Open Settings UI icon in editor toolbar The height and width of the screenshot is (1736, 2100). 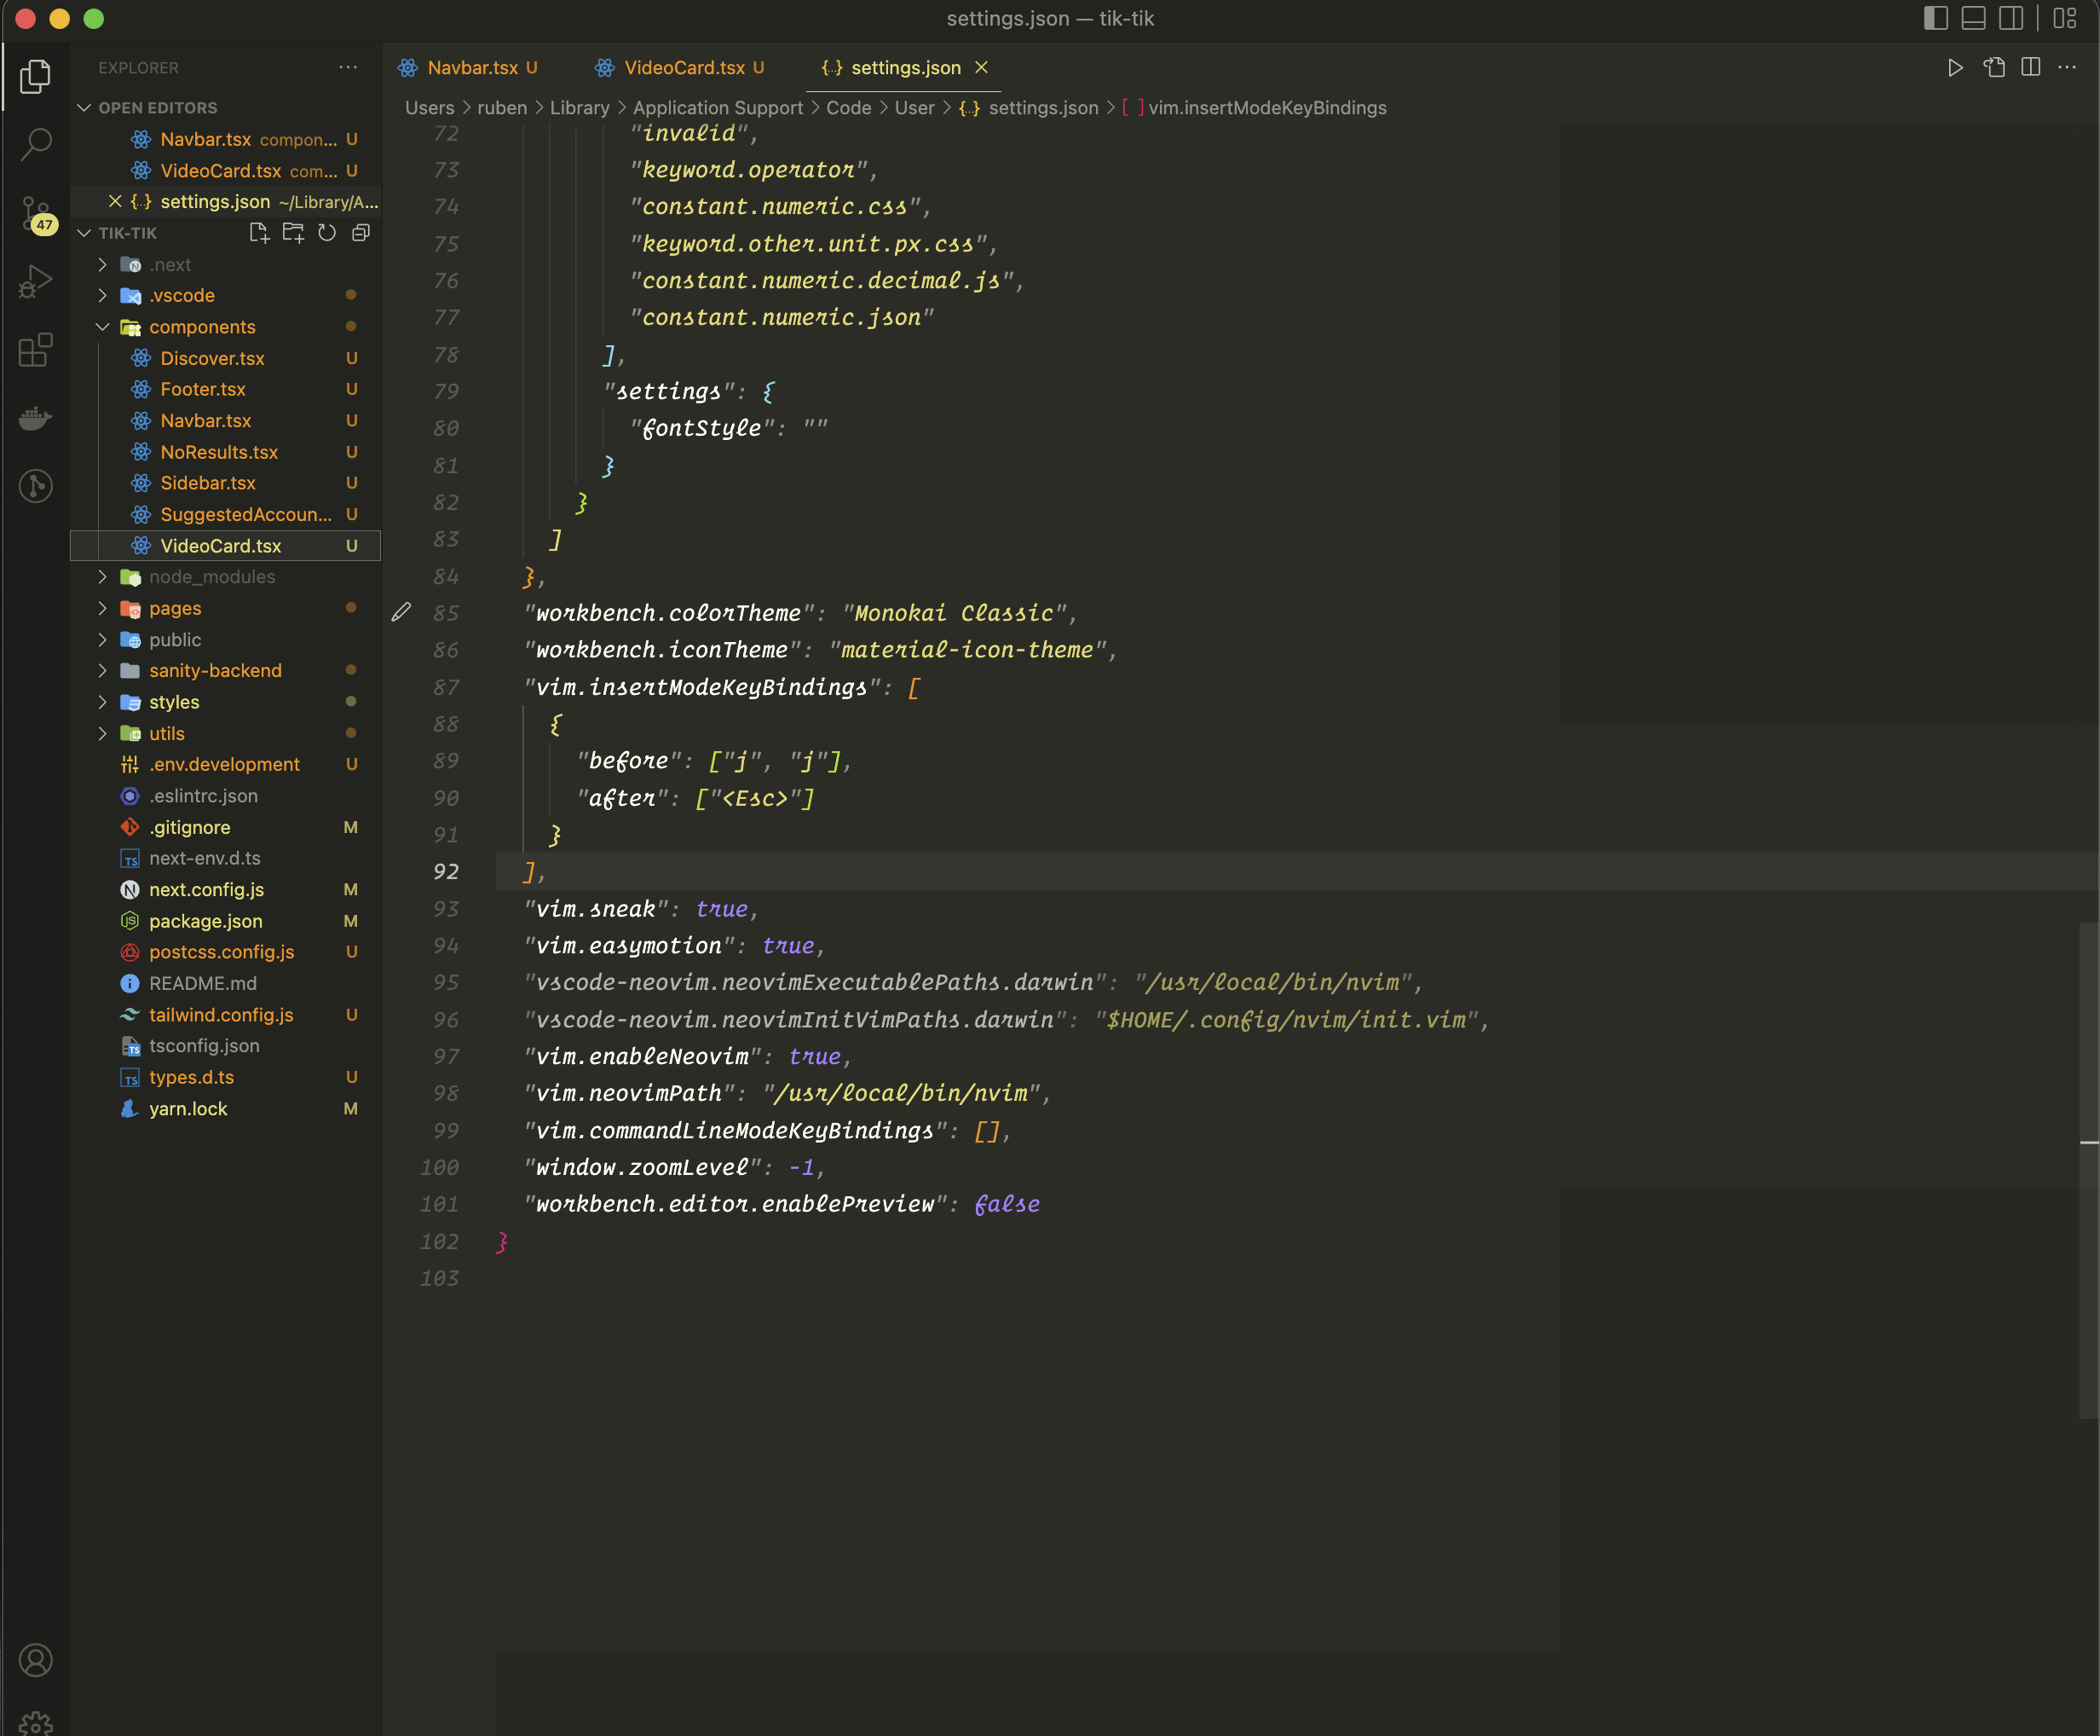click(1994, 68)
